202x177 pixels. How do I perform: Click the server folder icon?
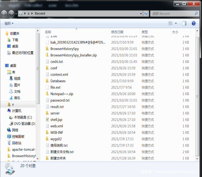tap(47, 113)
